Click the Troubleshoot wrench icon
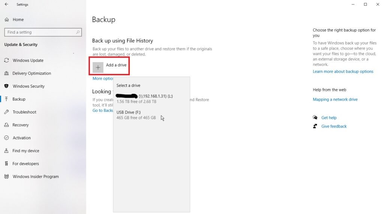Viewport: 384px width, 214px height. (x=7, y=112)
